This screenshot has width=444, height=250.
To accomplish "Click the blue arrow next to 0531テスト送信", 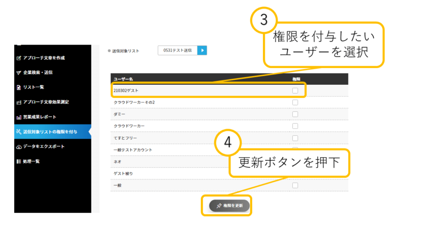I will click(x=202, y=50).
